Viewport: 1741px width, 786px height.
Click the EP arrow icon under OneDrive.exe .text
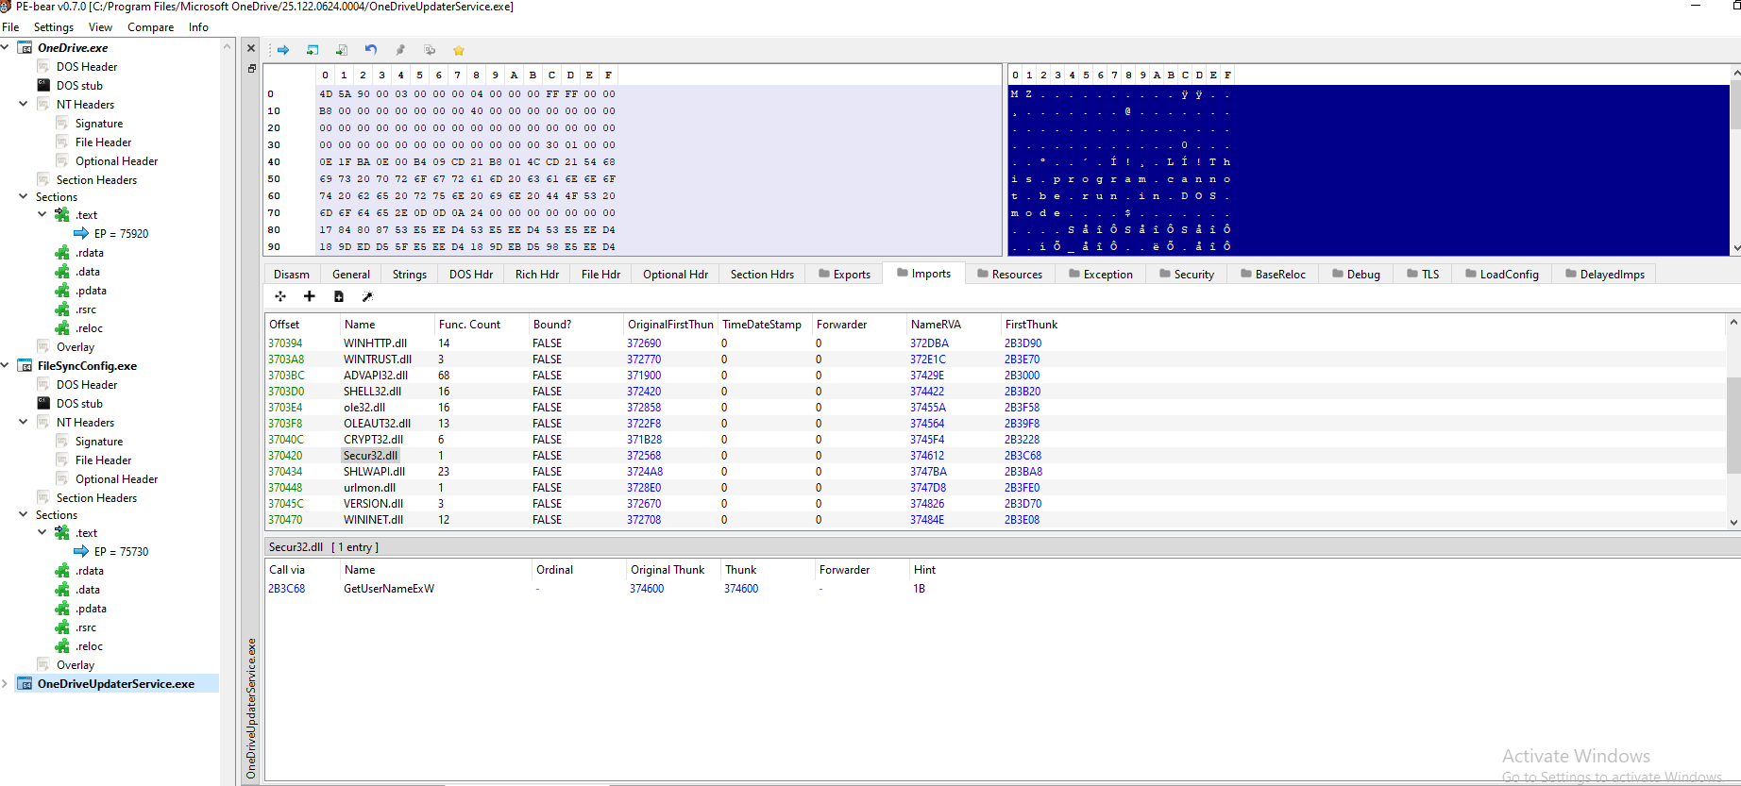pos(81,233)
